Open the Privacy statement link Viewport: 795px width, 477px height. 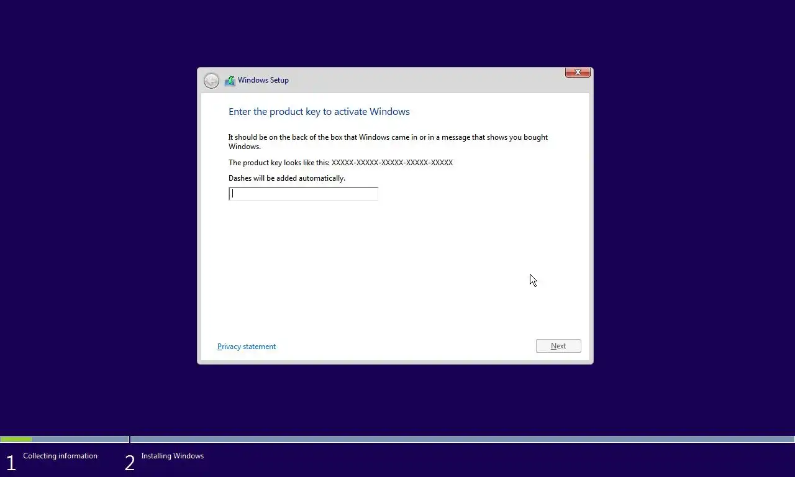(x=247, y=347)
